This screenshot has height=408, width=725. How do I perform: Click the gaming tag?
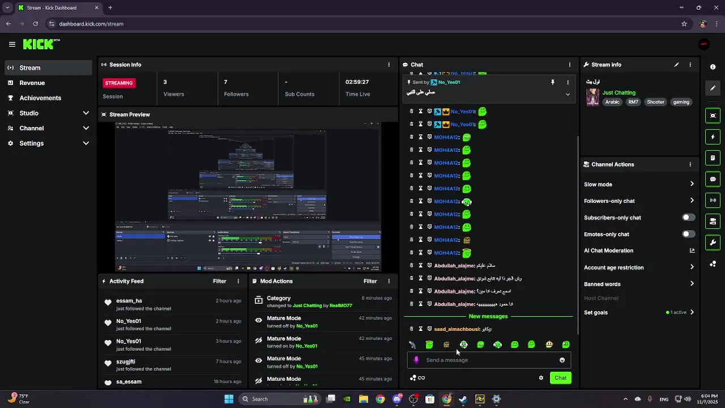tap(681, 102)
